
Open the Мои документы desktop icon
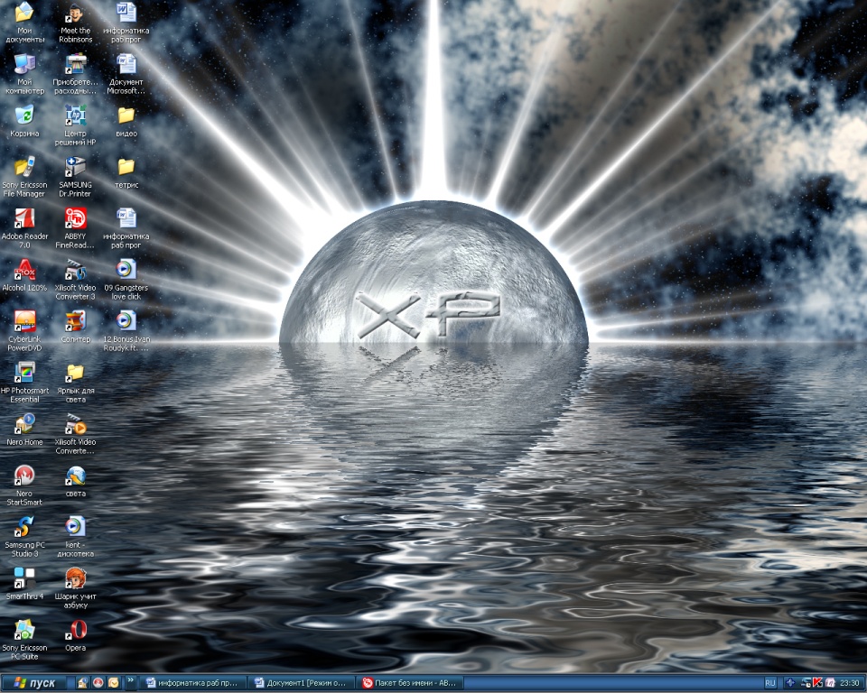(24, 23)
